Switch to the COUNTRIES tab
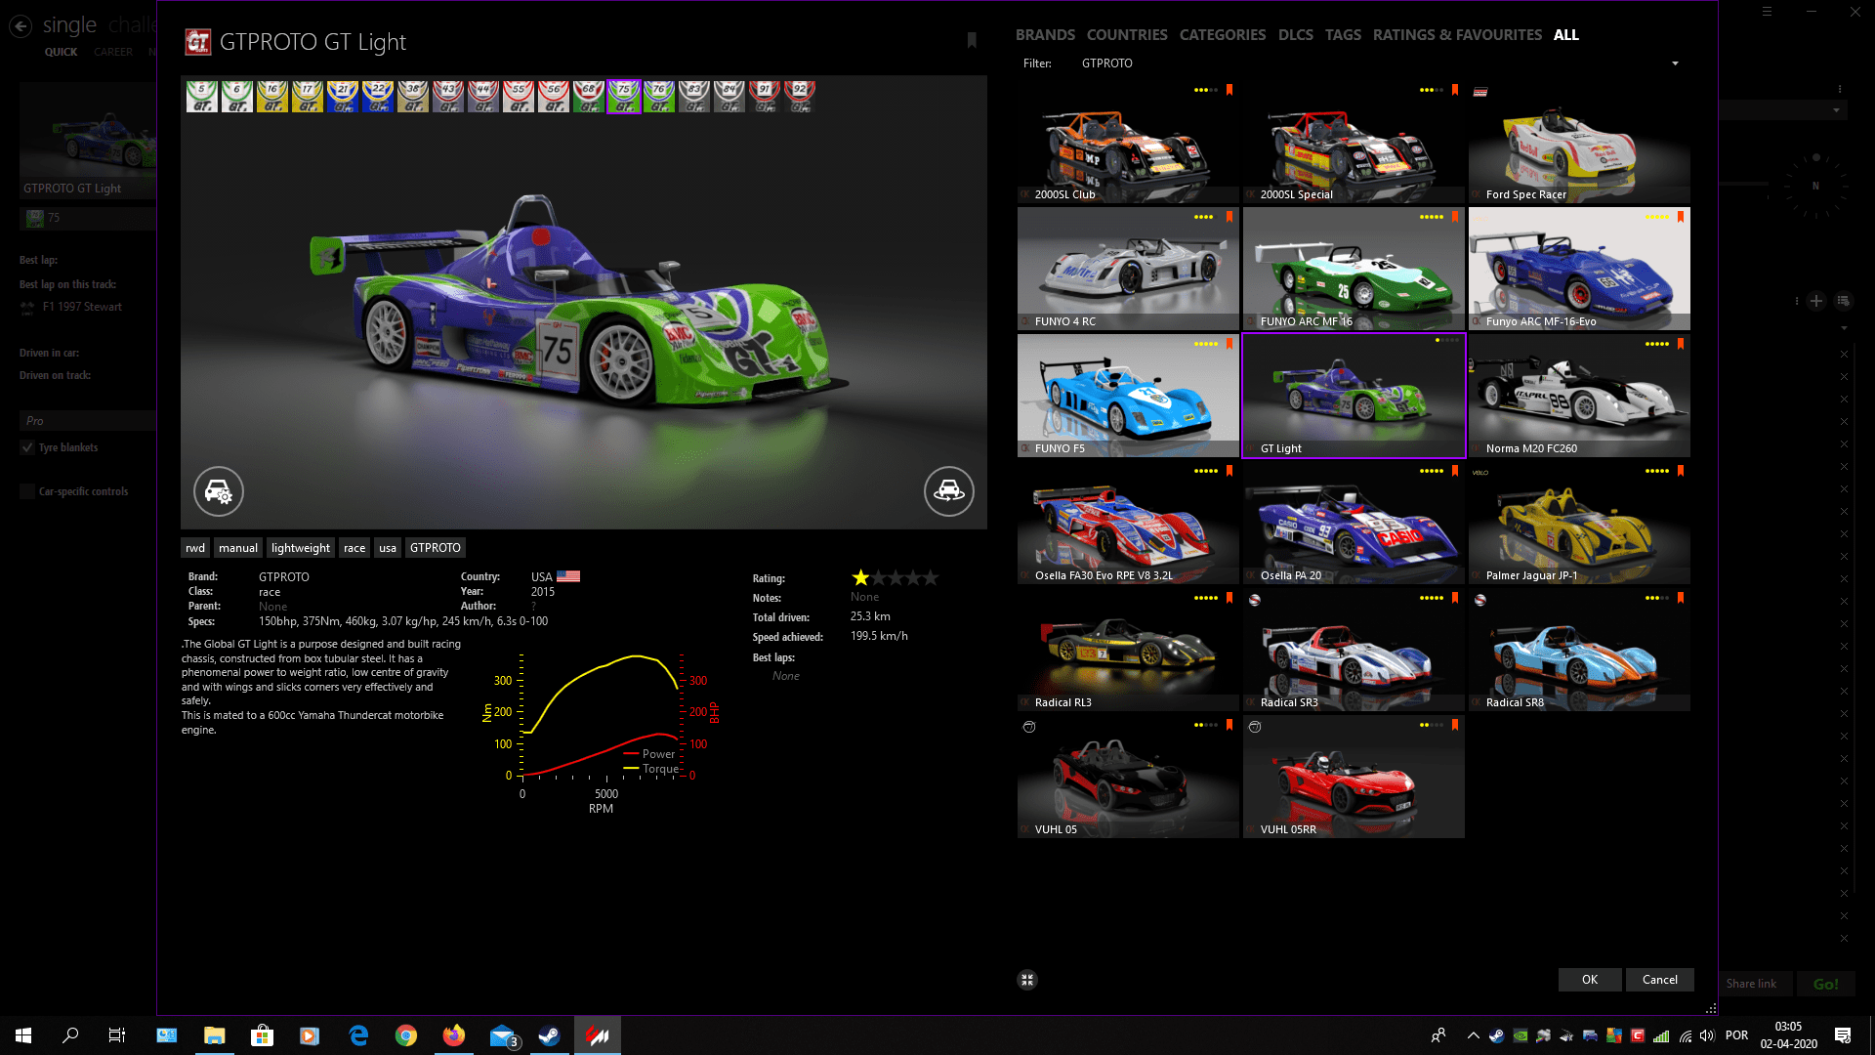The height and width of the screenshot is (1055, 1875). coord(1127,35)
